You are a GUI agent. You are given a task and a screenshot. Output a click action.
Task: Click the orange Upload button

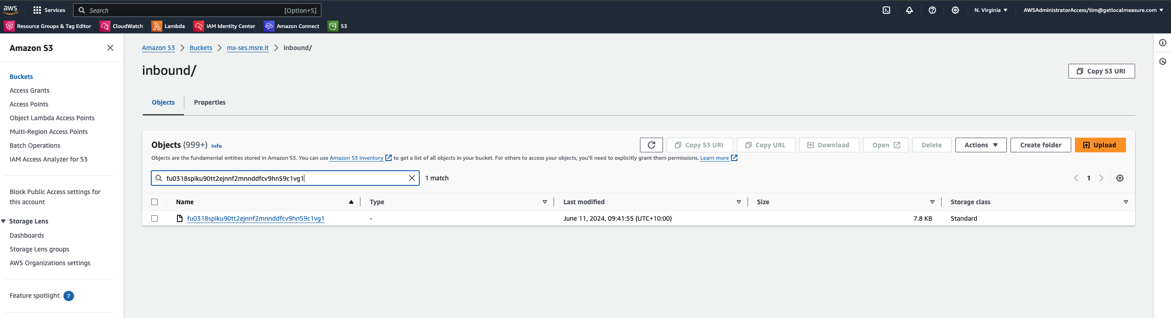pyautogui.click(x=1100, y=145)
